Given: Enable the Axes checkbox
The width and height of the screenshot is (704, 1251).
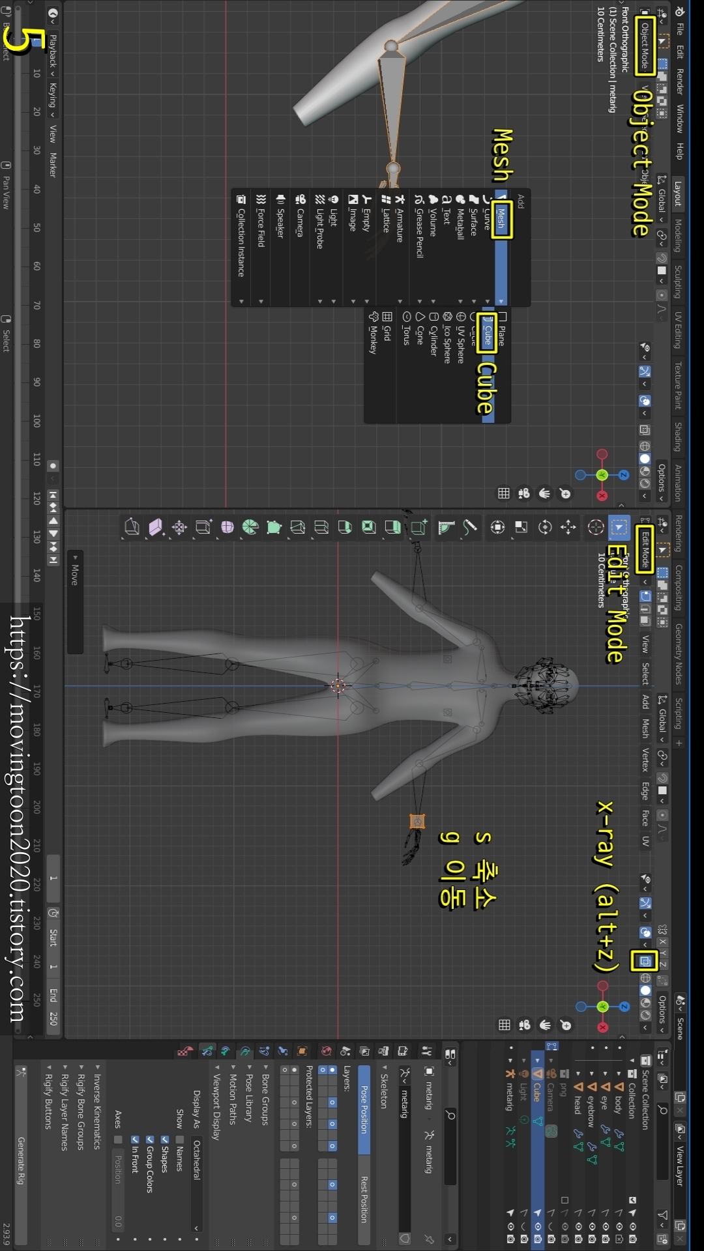Looking at the screenshot, I should (118, 1140).
